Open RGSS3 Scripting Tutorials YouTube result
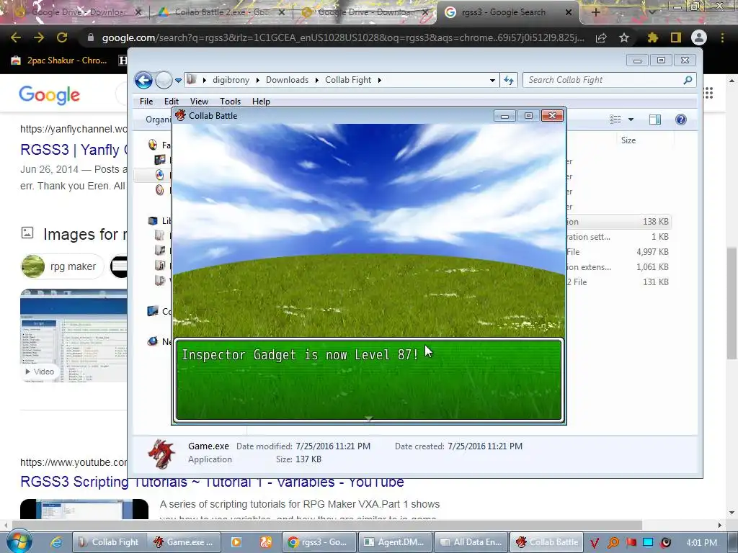Viewport: 738px width, 553px height. point(212,482)
